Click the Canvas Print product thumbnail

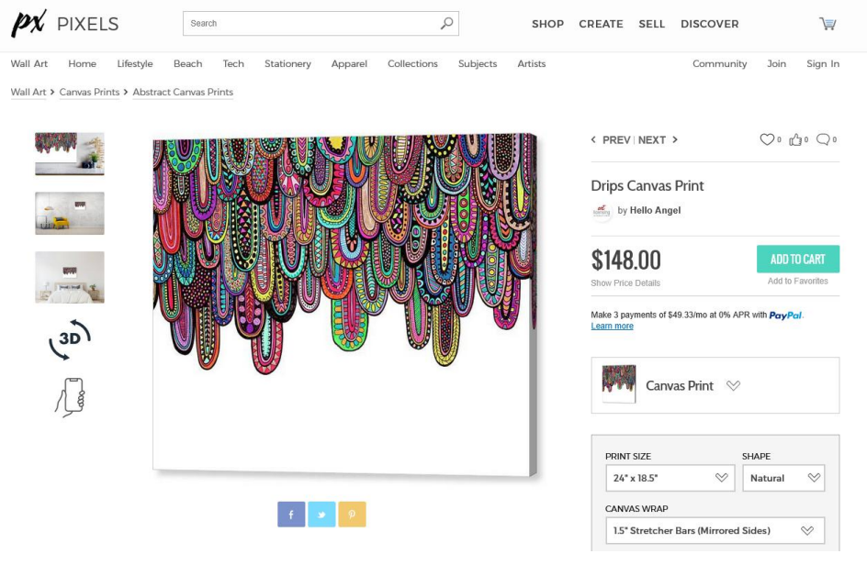pyautogui.click(x=619, y=383)
